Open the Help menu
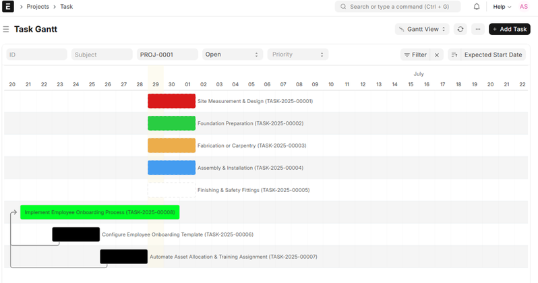The height and width of the screenshot is (283, 538). click(502, 7)
